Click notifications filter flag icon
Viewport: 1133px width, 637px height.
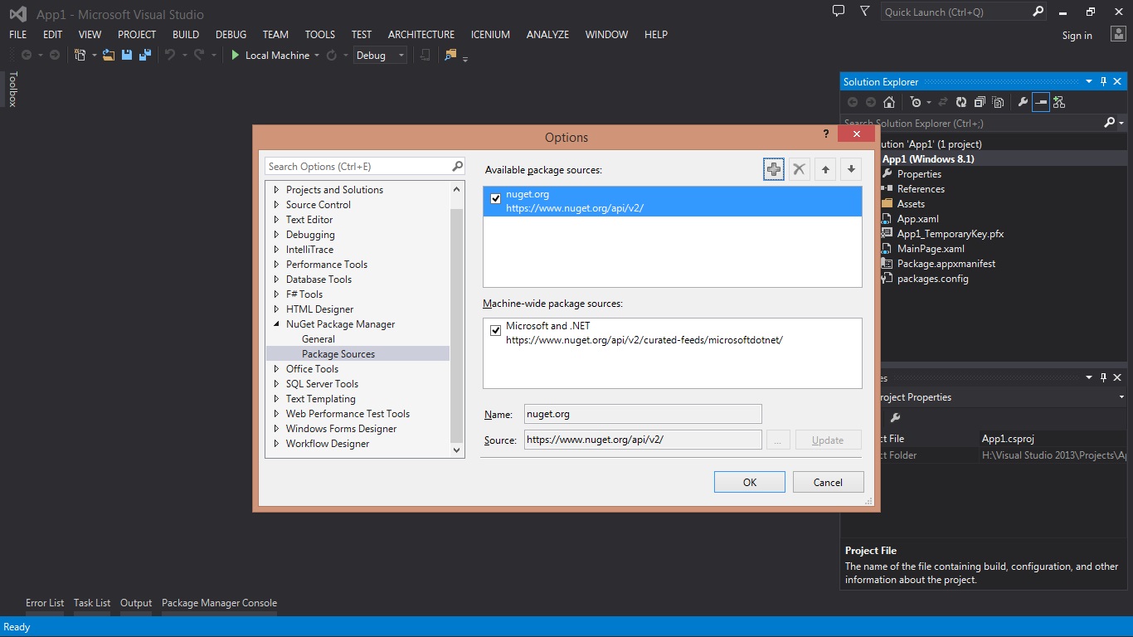[865, 11]
